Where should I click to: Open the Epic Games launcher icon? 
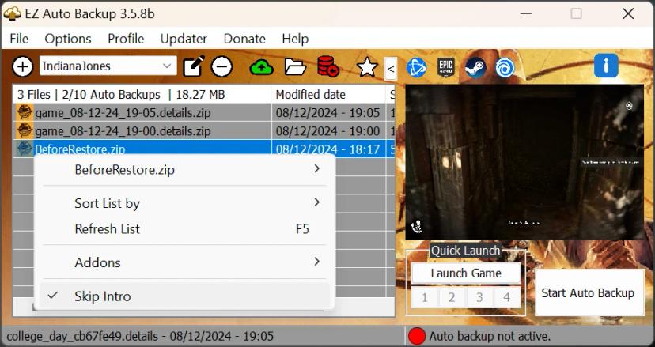click(445, 67)
